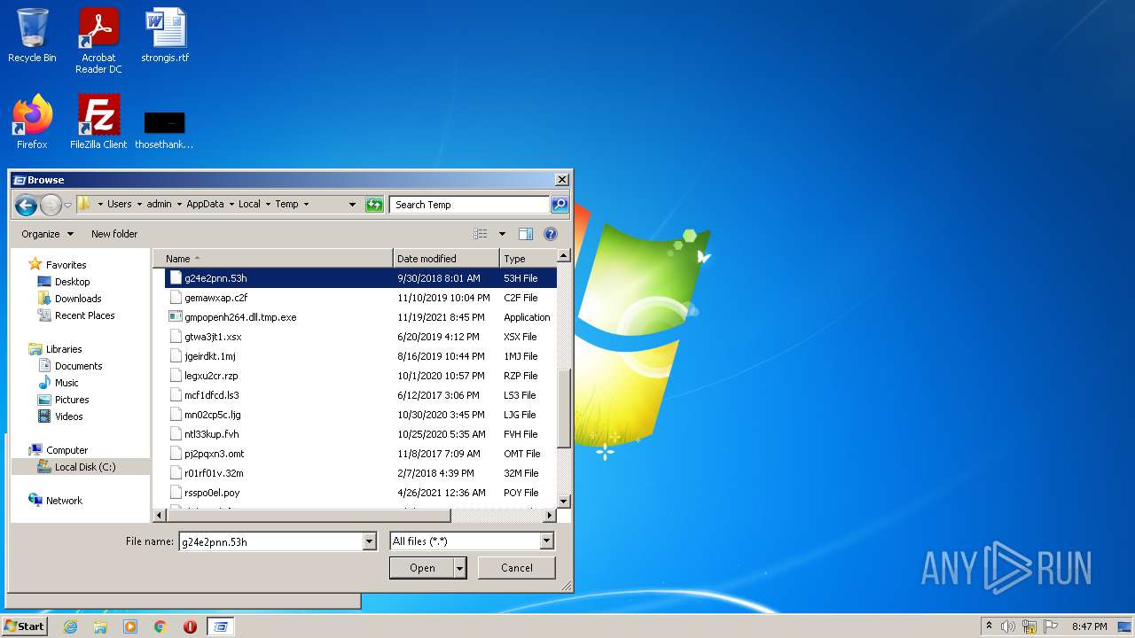The image size is (1135, 638).
Task: Select file gemawxap.c2f
Action: [361, 298]
